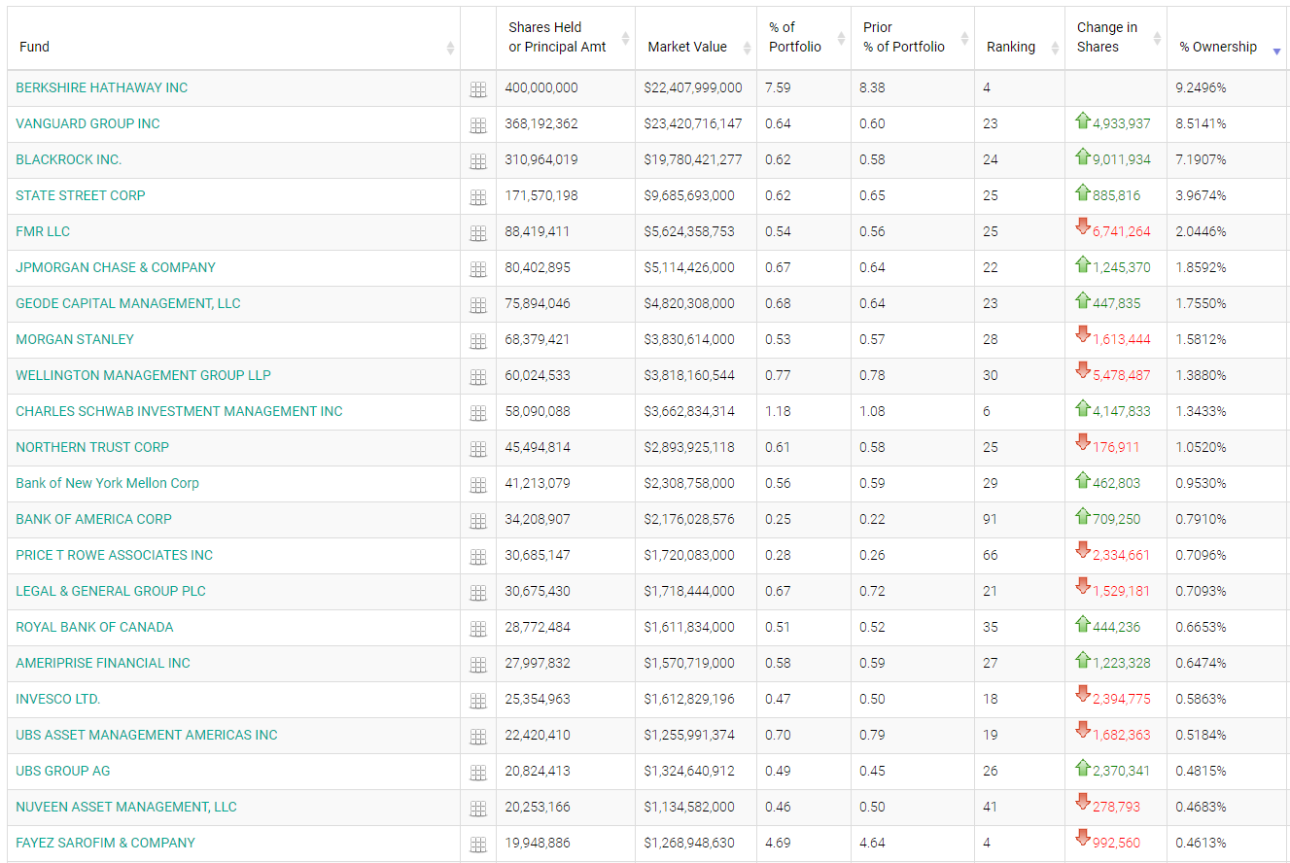This screenshot has height=863, width=1290.
Task: Open UBS GROUP AG fund link
Action: (x=63, y=771)
